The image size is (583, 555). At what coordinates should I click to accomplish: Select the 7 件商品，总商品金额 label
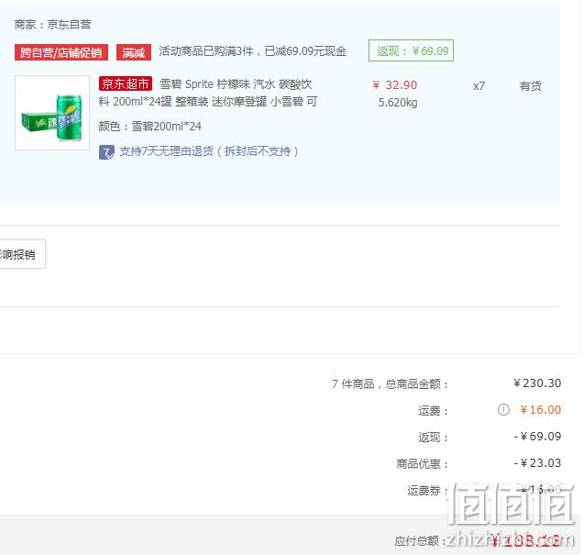(390, 383)
